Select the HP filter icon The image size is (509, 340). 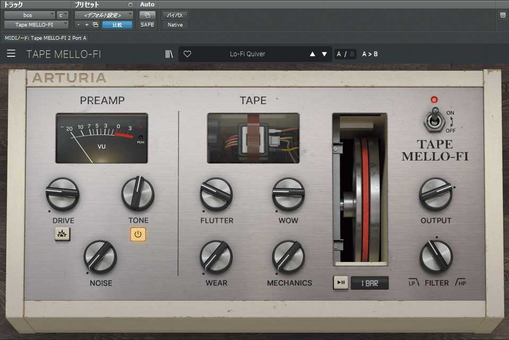(461, 282)
